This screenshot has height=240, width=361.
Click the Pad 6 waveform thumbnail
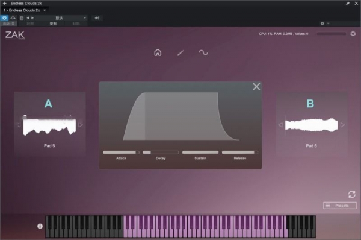(x=311, y=125)
